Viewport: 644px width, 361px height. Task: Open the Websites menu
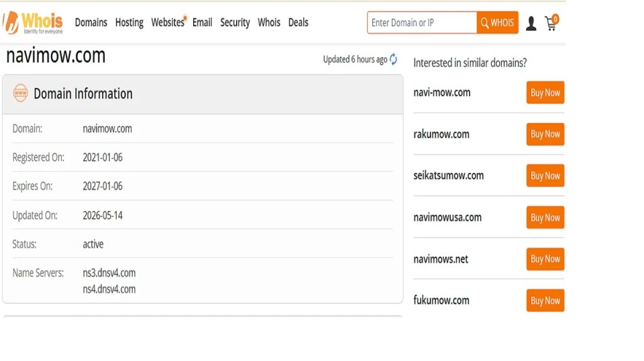tap(168, 22)
